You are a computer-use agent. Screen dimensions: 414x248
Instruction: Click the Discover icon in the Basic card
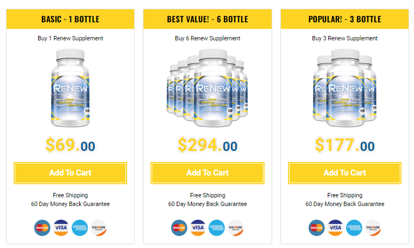[99, 228]
